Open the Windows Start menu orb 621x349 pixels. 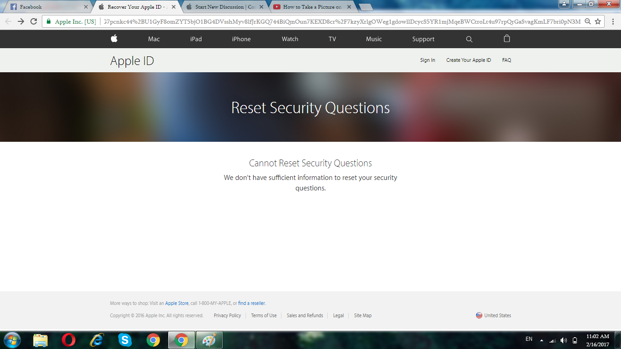(11, 340)
